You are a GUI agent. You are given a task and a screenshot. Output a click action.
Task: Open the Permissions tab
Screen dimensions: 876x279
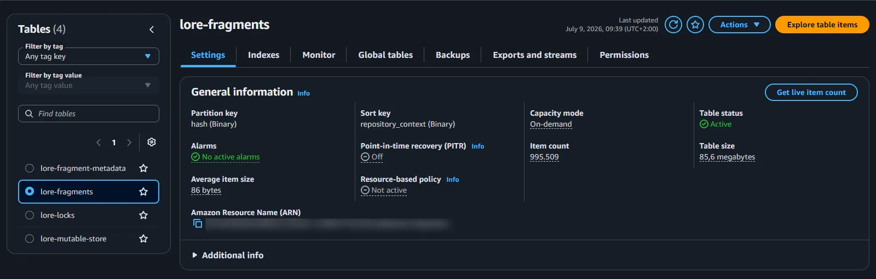[624, 55]
